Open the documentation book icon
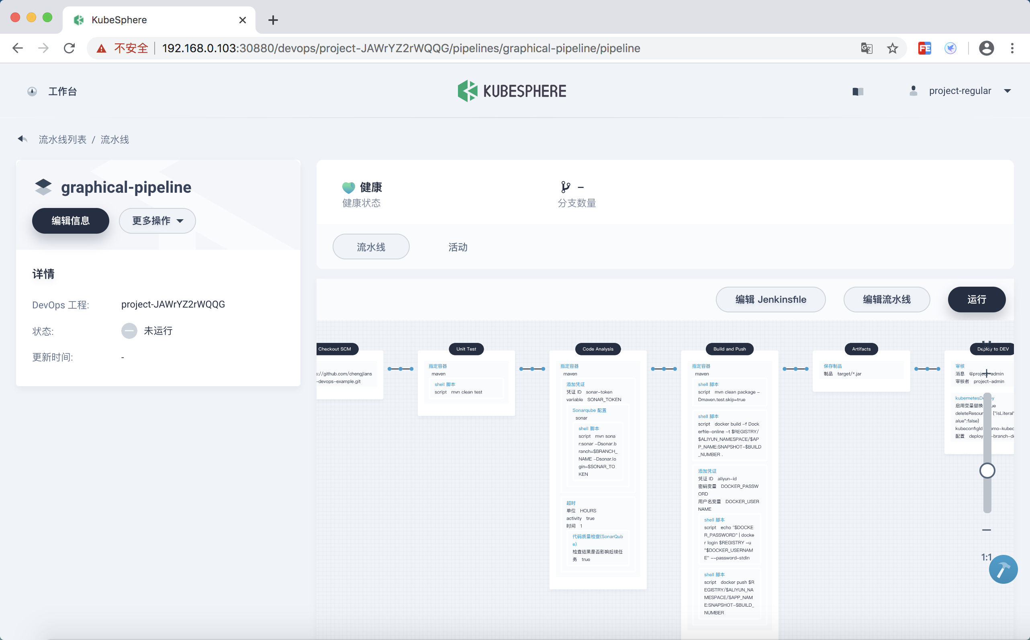1030x640 pixels. pyautogui.click(x=858, y=92)
